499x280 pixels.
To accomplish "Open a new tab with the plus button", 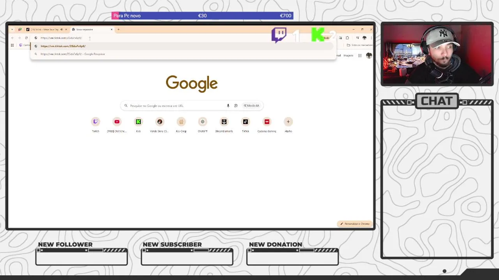I will pyautogui.click(x=119, y=30).
